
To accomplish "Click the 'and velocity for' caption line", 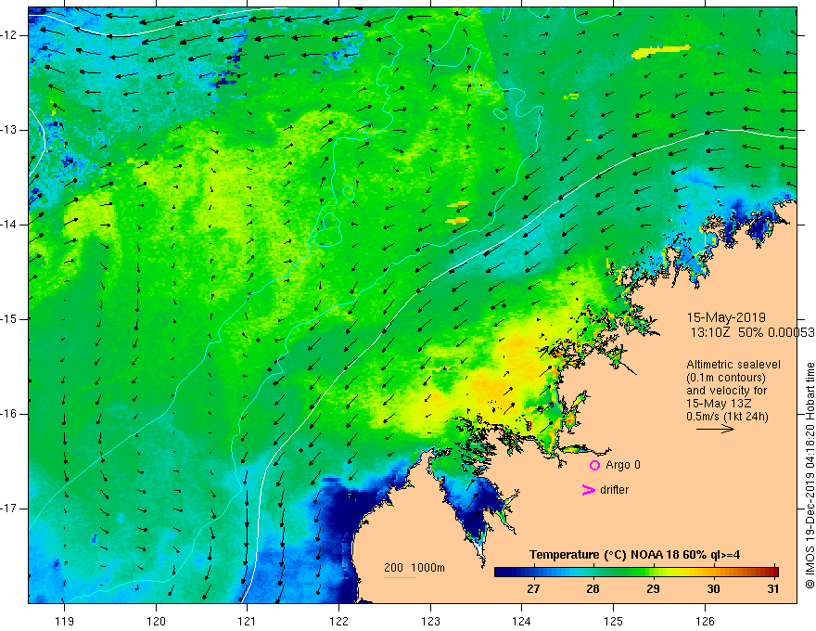I will pos(726,391).
